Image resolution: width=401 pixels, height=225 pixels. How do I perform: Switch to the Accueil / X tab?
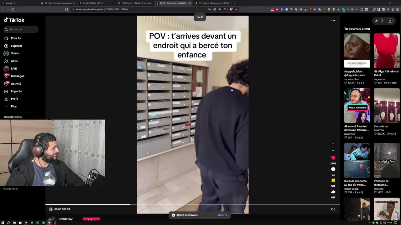[19, 3]
